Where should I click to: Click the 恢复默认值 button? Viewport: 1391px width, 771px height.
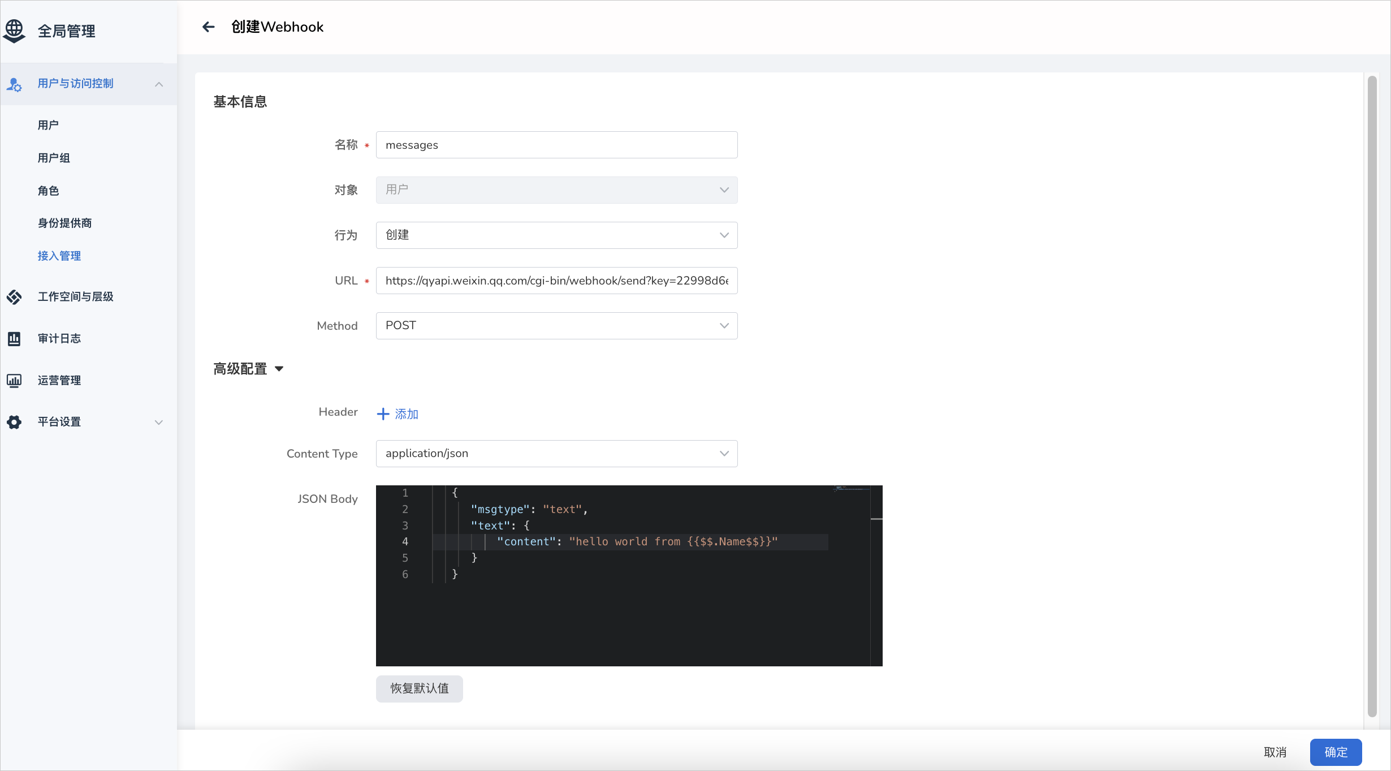click(420, 688)
